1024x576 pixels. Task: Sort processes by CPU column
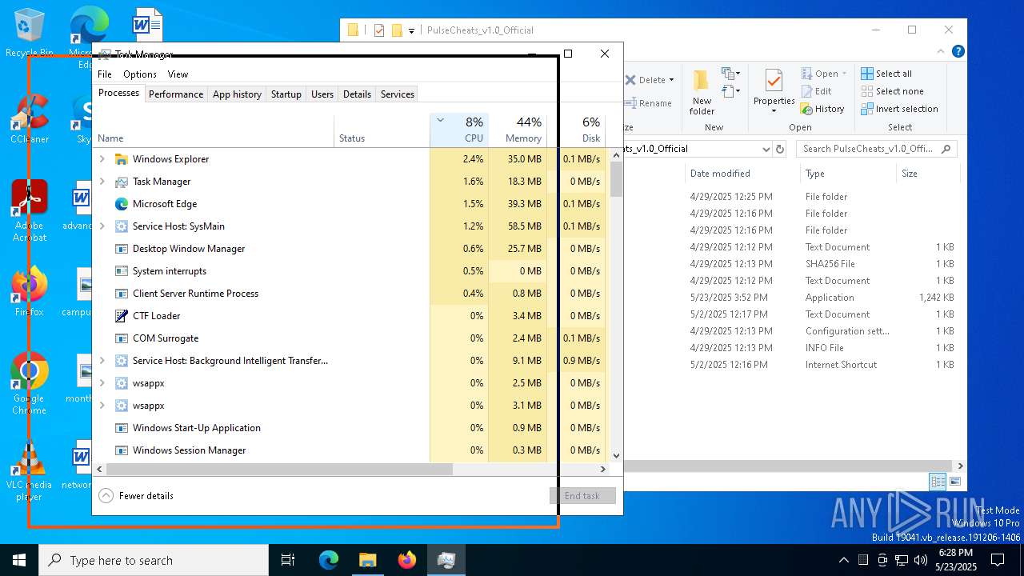458,130
